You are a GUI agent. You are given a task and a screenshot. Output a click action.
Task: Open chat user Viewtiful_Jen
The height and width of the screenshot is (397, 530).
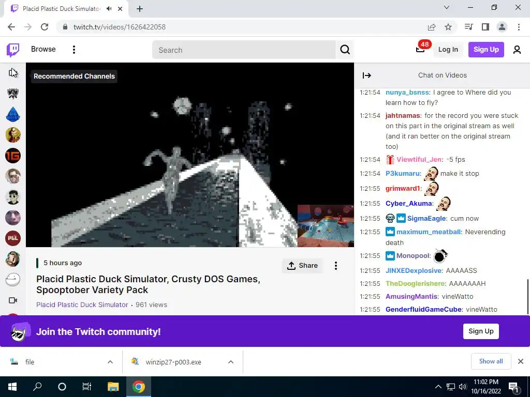[x=419, y=159]
